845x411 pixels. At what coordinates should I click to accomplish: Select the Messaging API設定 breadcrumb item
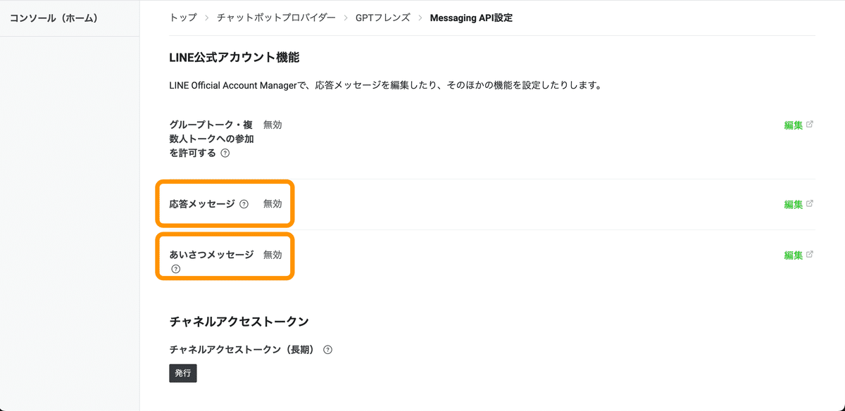click(471, 18)
